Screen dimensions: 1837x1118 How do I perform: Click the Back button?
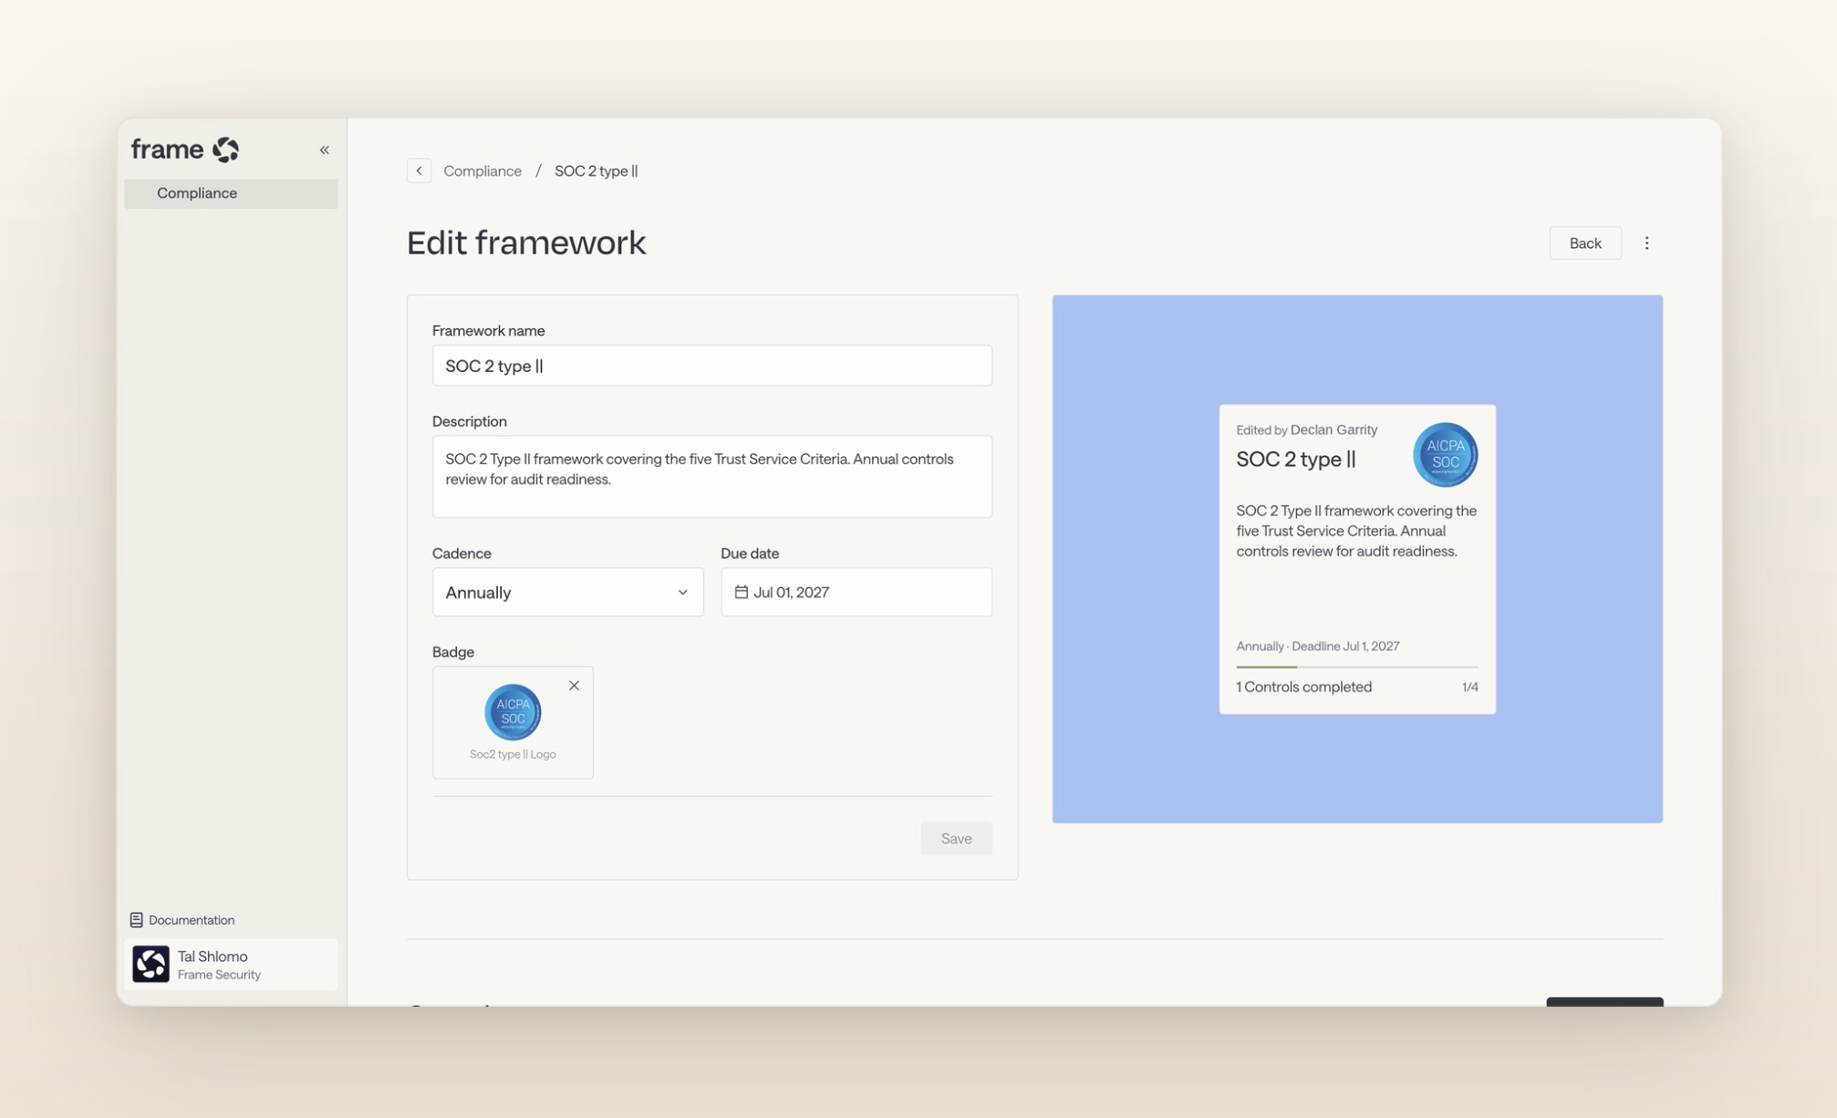click(x=1585, y=243)
